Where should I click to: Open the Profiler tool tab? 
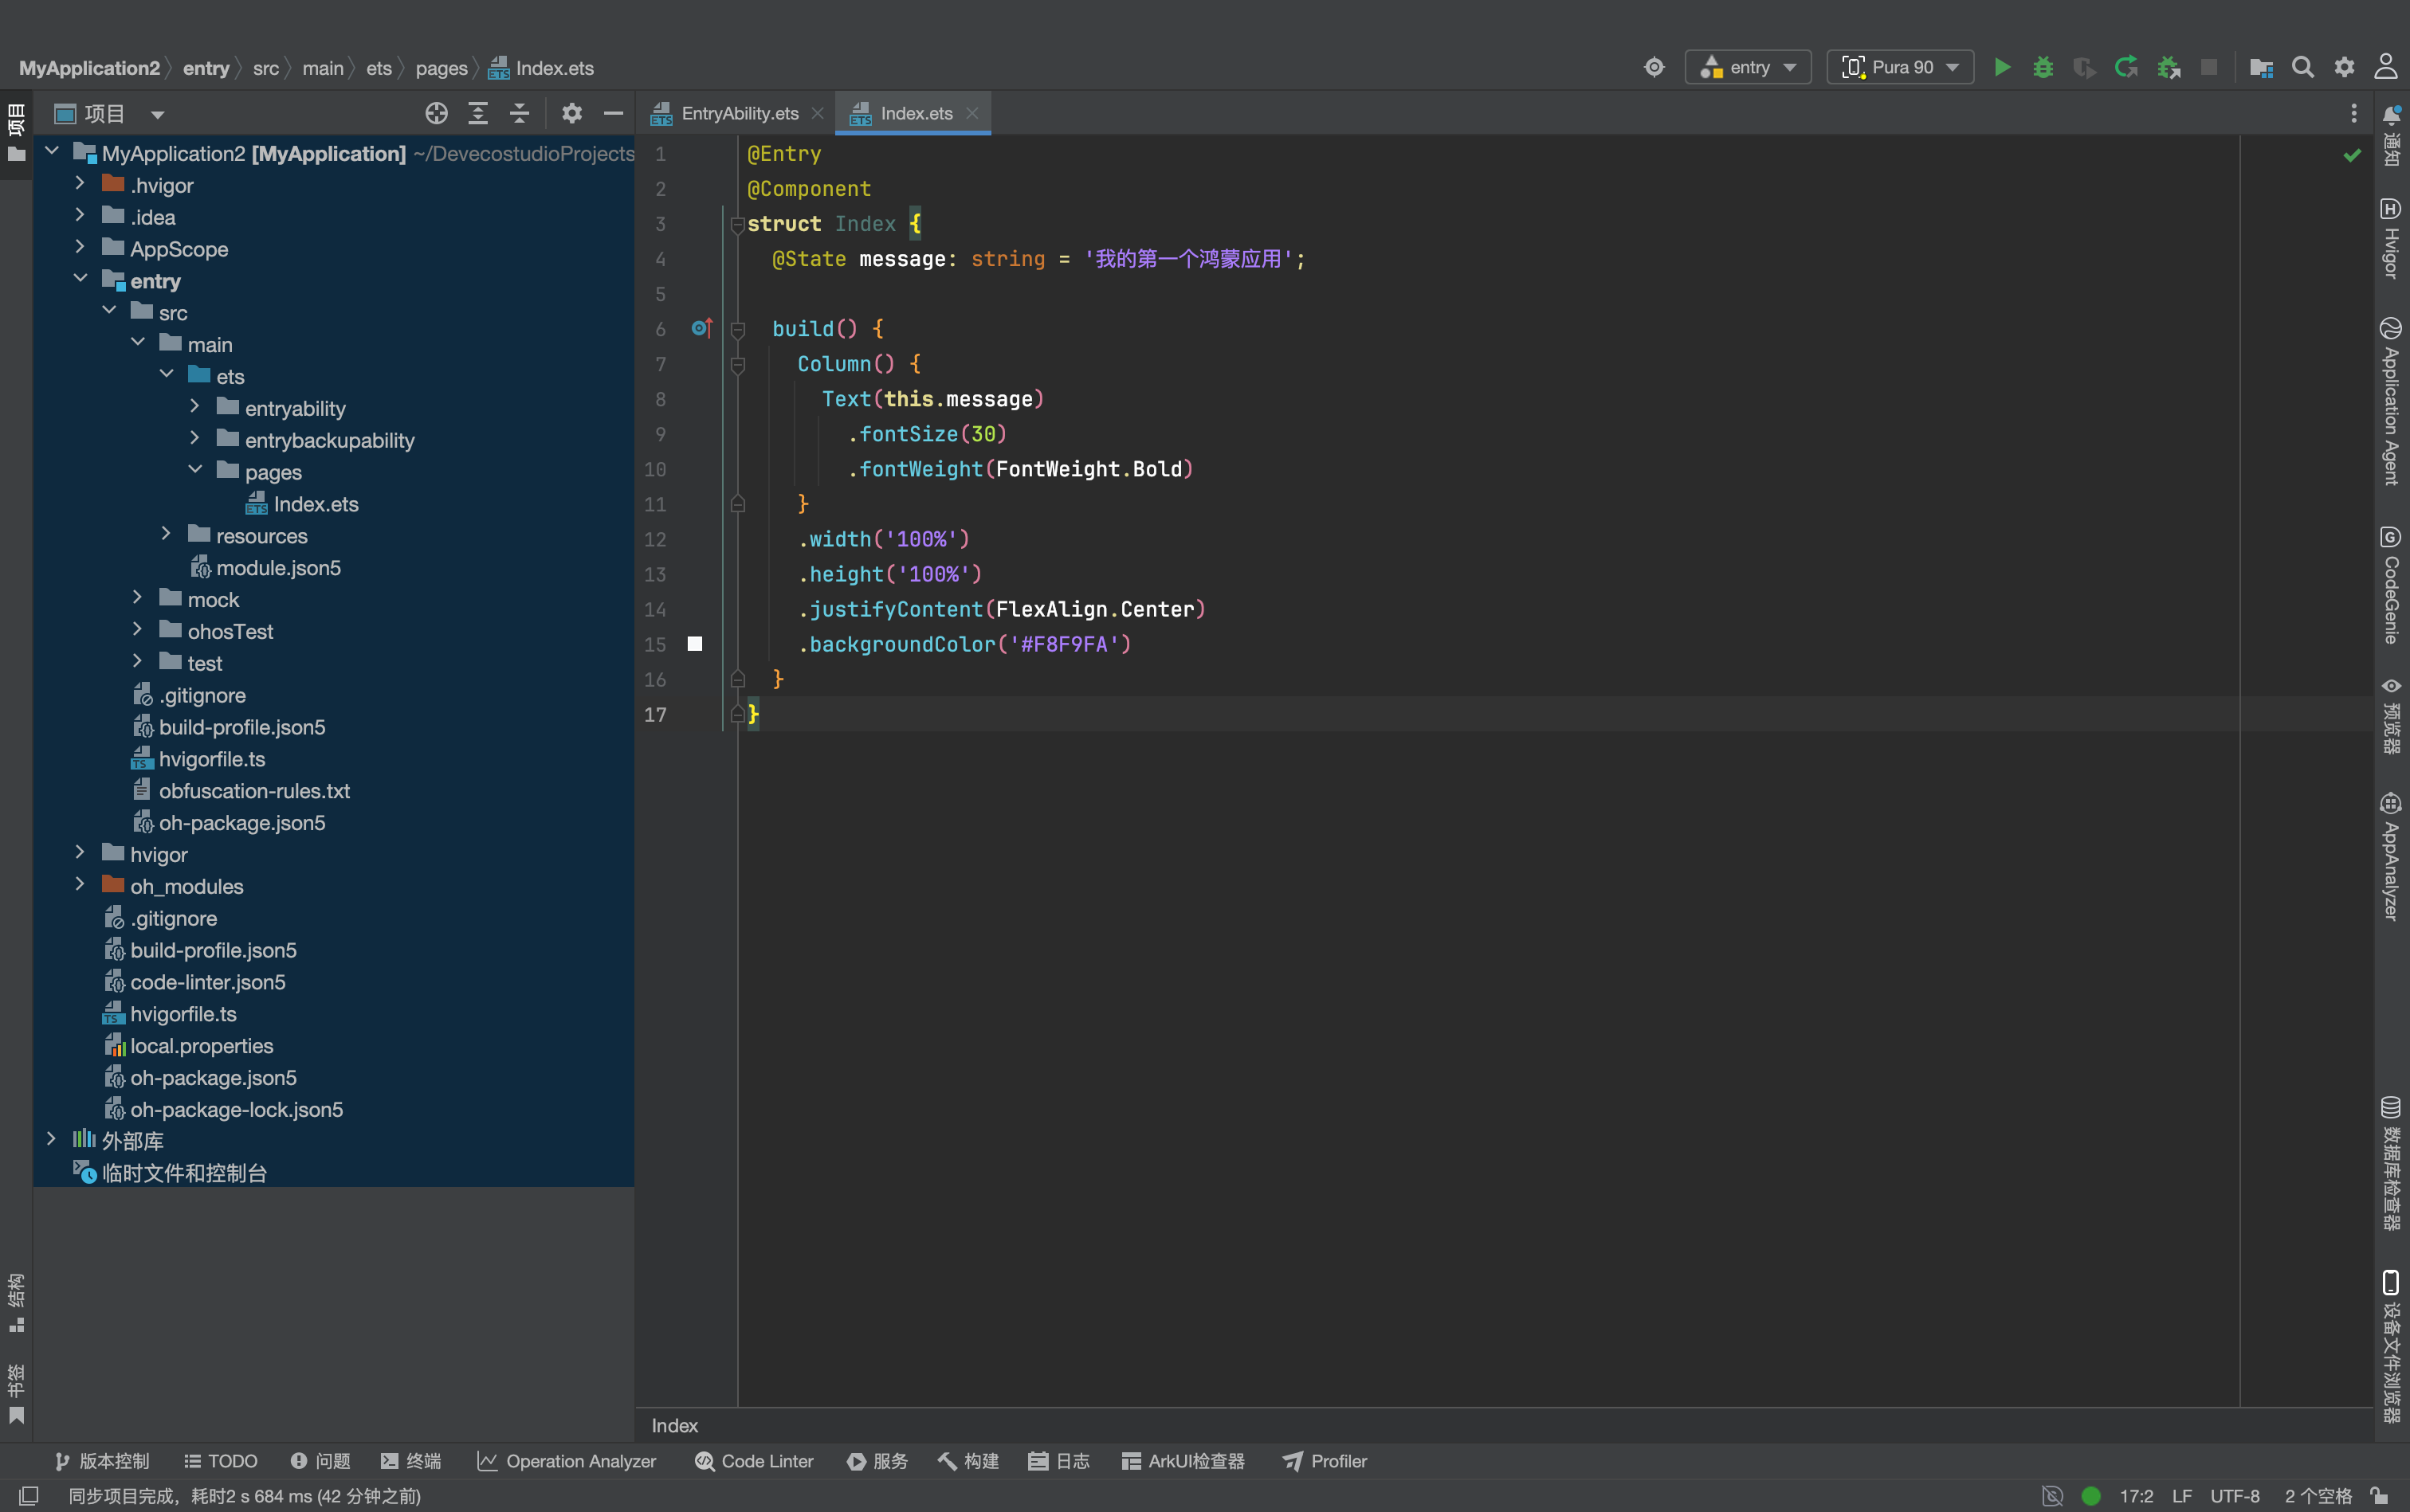click(x=1325, y=1461)
